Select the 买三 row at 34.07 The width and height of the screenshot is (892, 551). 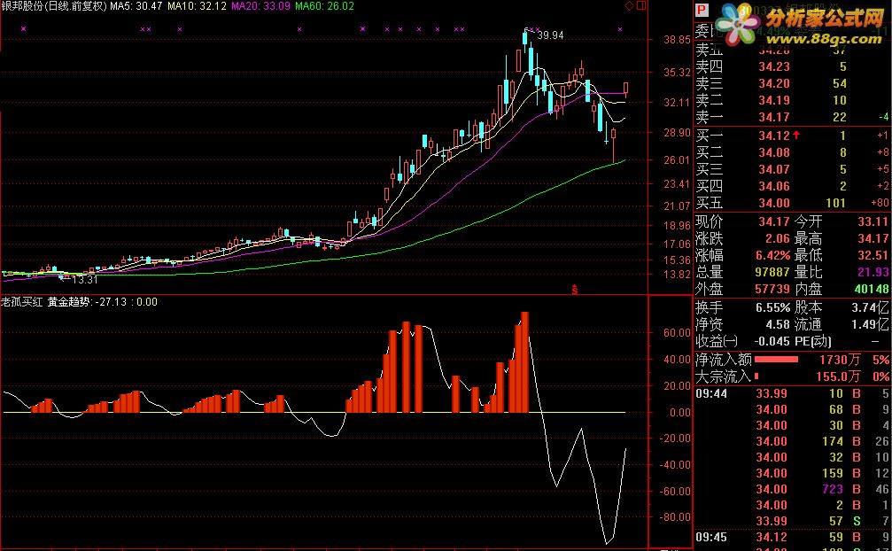pyautogui.click(x=791, y=169)
